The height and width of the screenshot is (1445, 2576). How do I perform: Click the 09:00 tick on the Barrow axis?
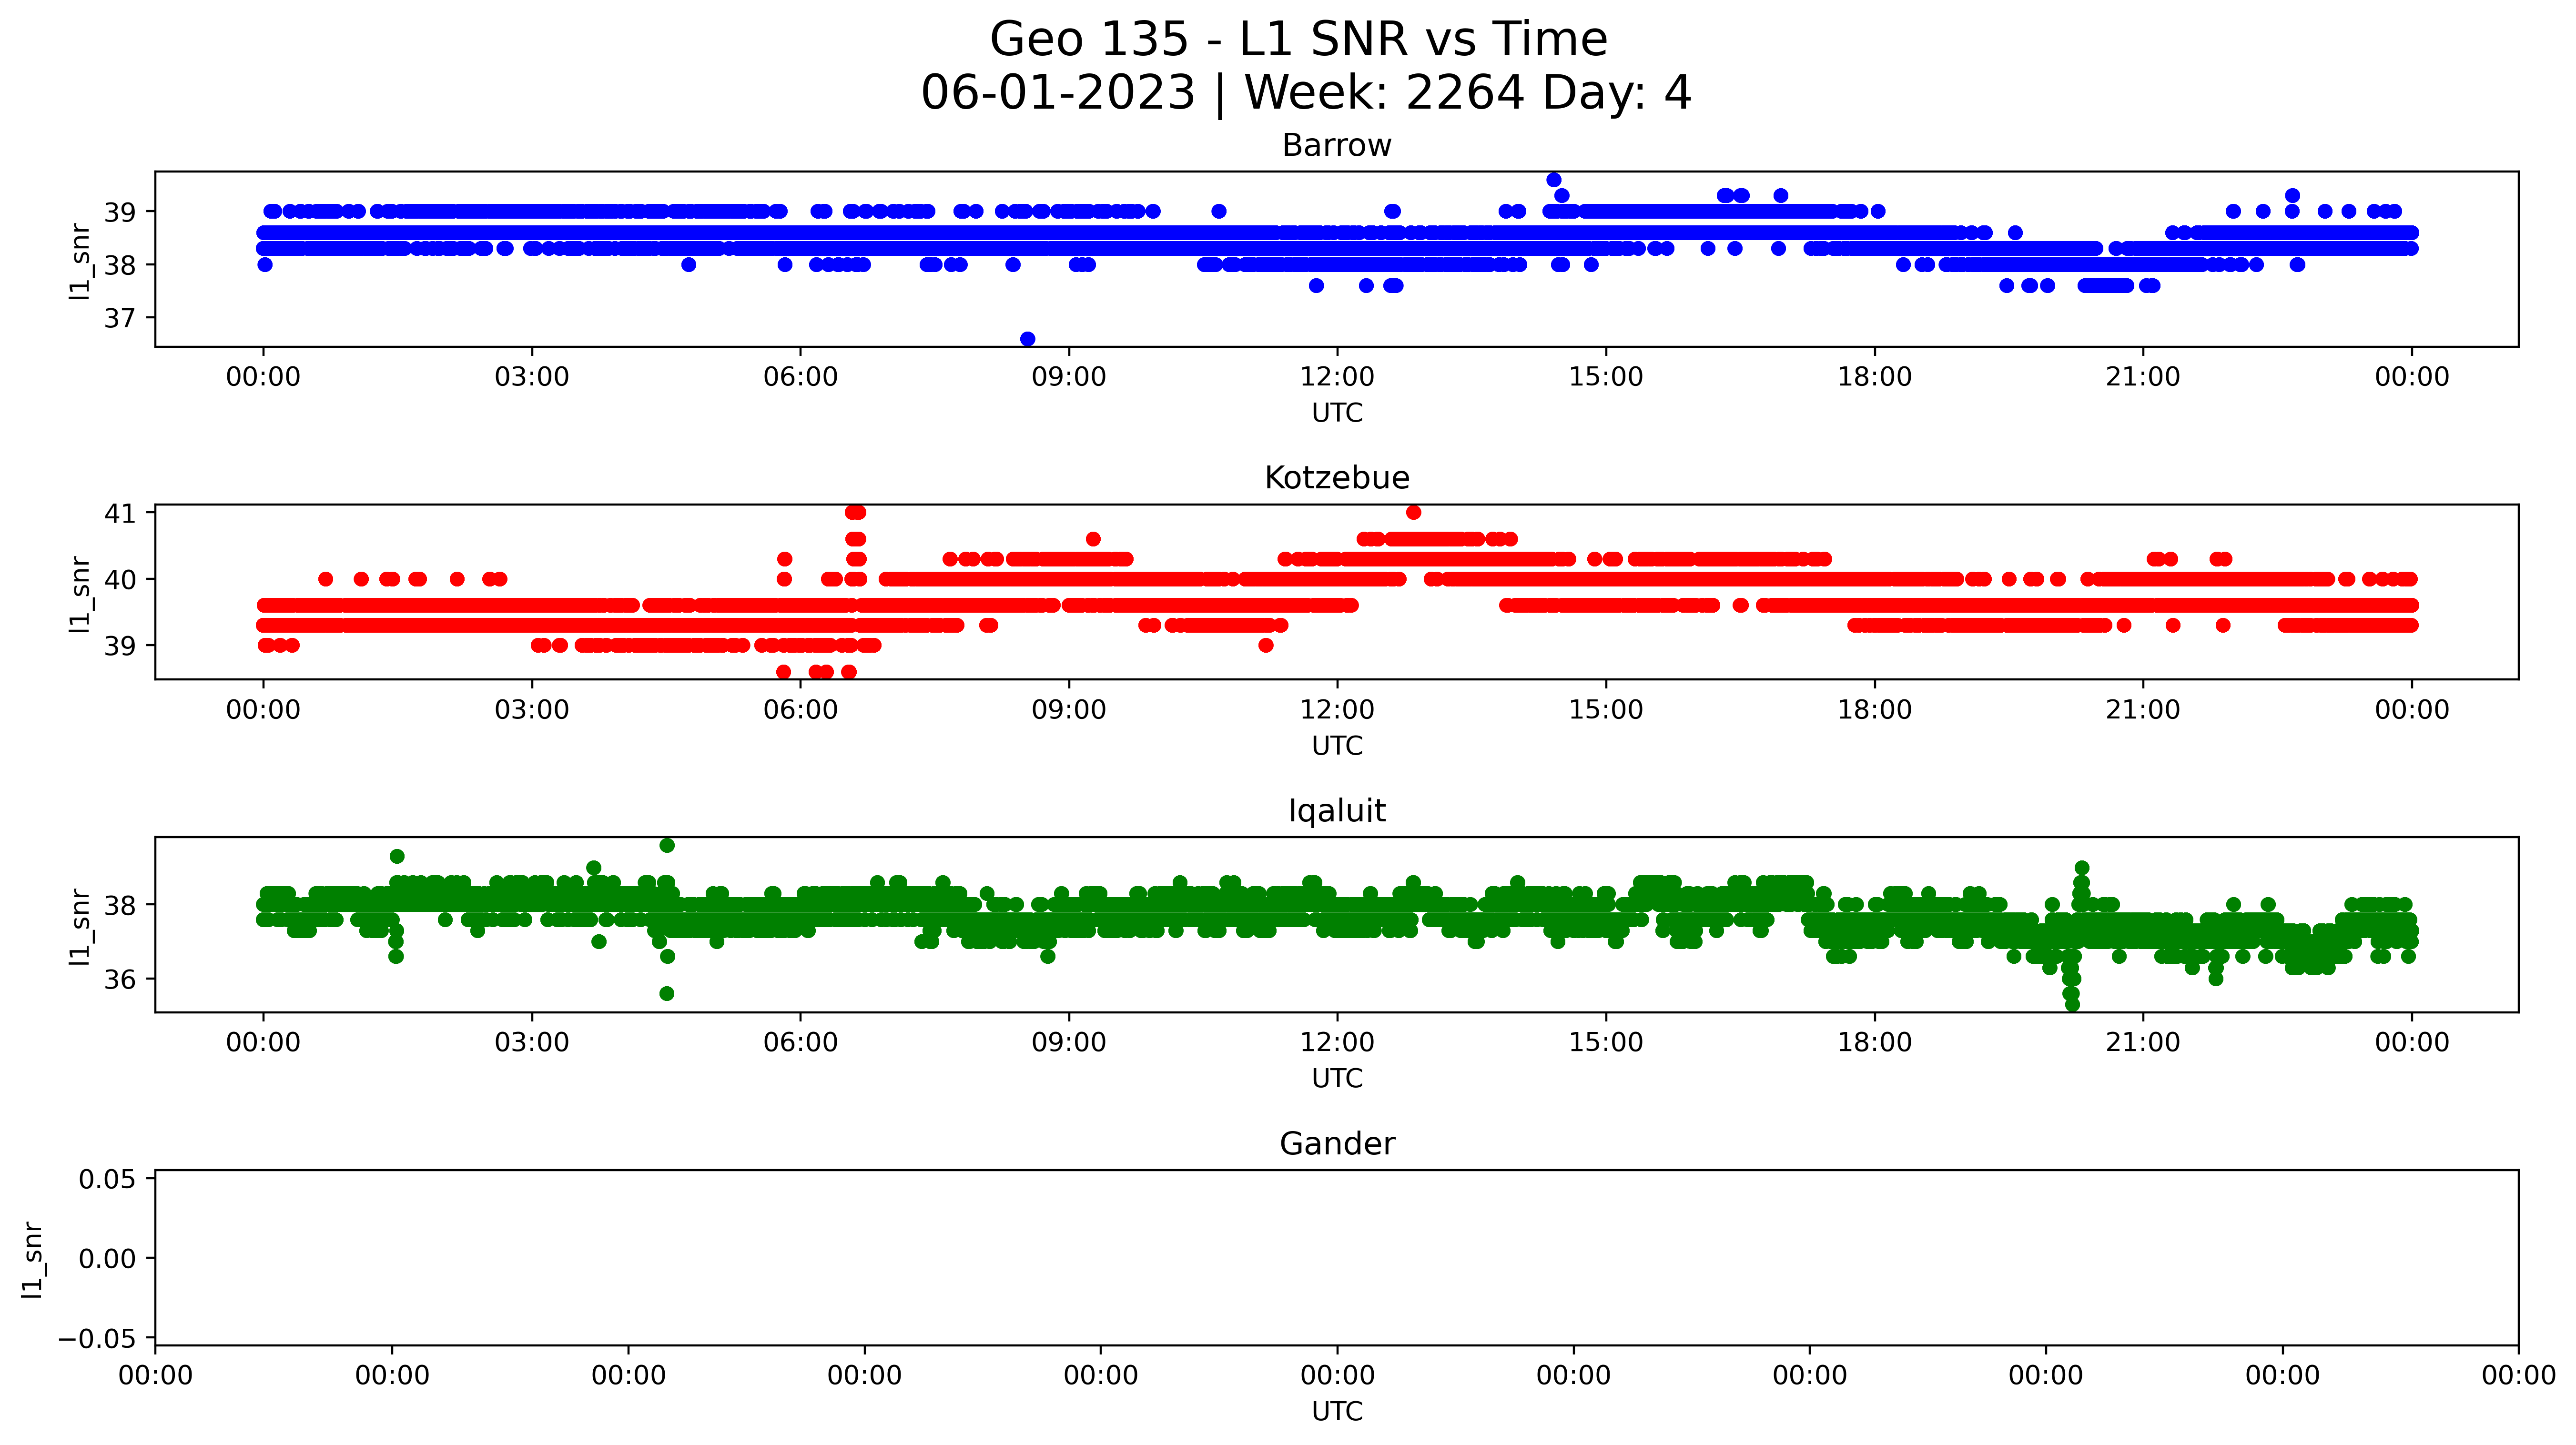pos(1069,377)
